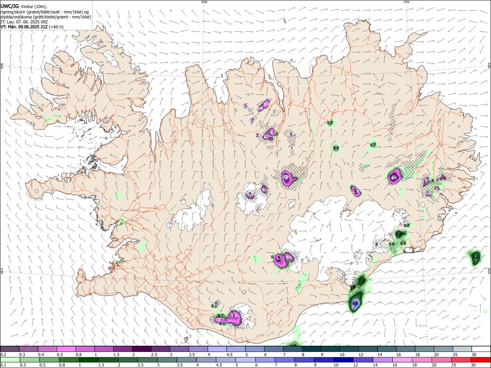Click the 0.4 label on the glacier
Viewport: 491px width, 368px height.
(x=250, y=195)
